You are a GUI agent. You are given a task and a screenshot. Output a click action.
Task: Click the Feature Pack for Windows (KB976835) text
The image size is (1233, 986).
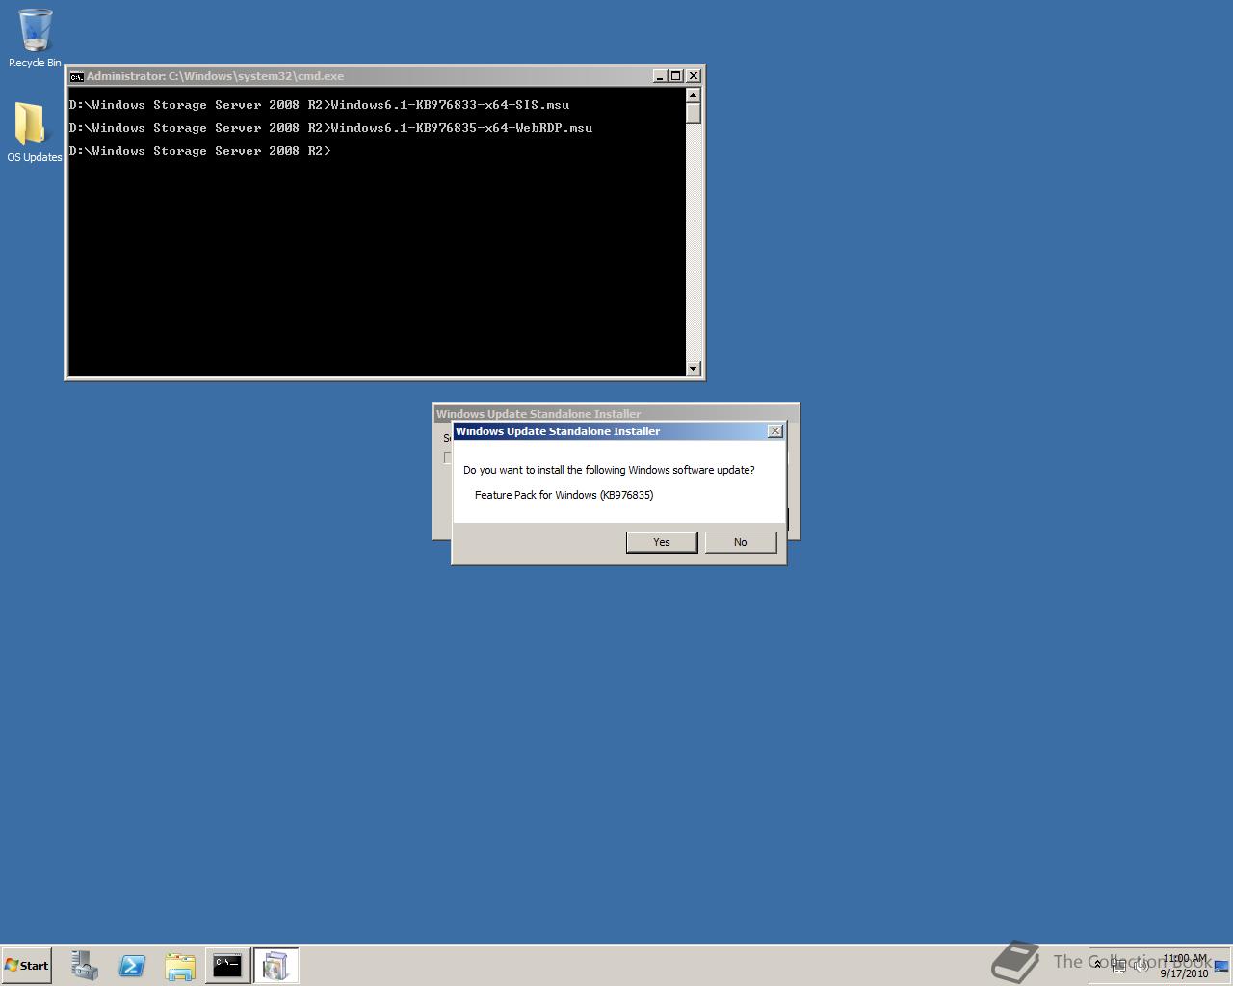[564, 495]
